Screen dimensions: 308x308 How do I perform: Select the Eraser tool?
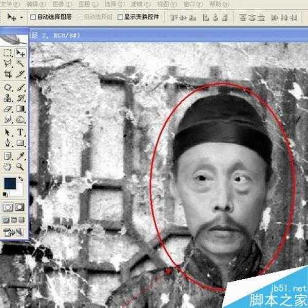[8, 108]
